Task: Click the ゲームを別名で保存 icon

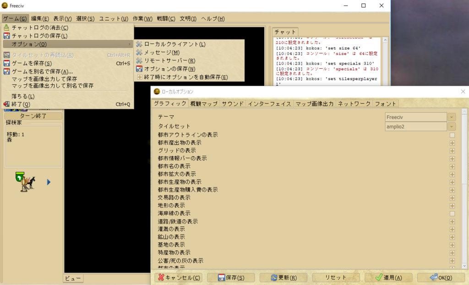Action: click(6, 71)
